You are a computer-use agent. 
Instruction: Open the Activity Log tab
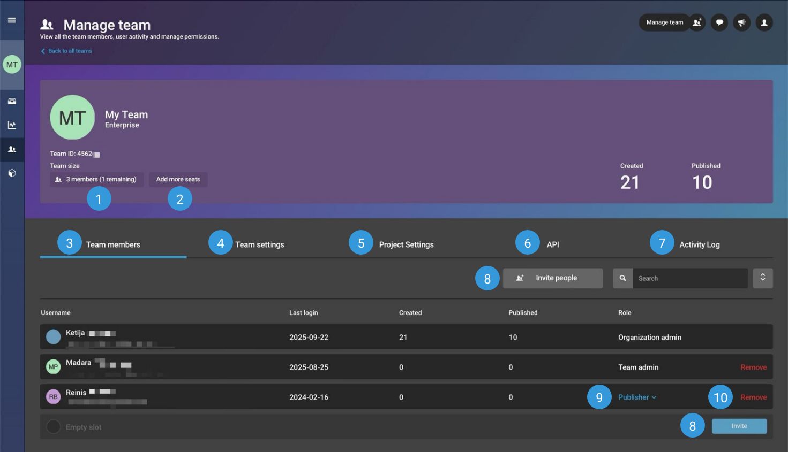(x=699, y=244)
